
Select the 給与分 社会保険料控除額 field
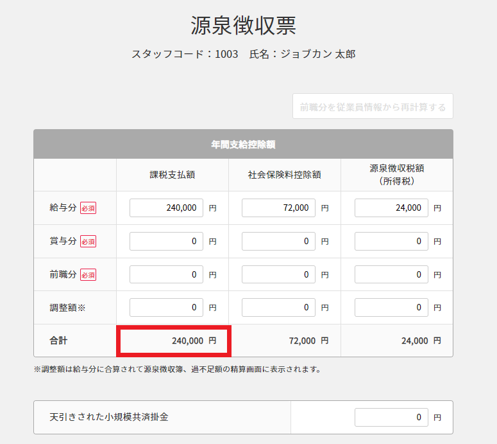pos(278,208)
